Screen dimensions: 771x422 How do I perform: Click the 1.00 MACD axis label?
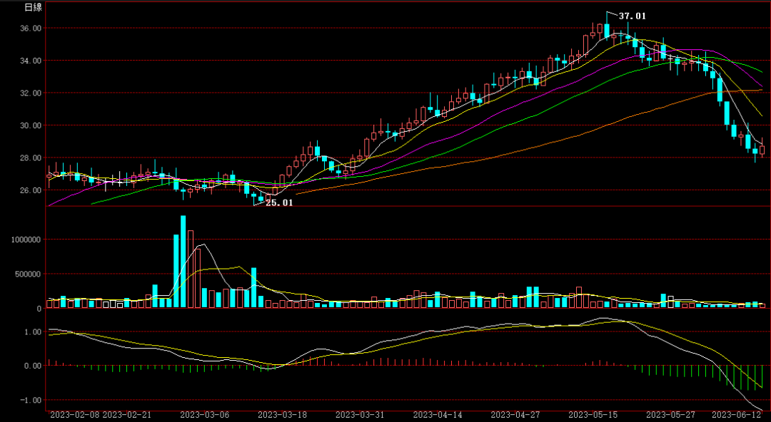[31, 332]
